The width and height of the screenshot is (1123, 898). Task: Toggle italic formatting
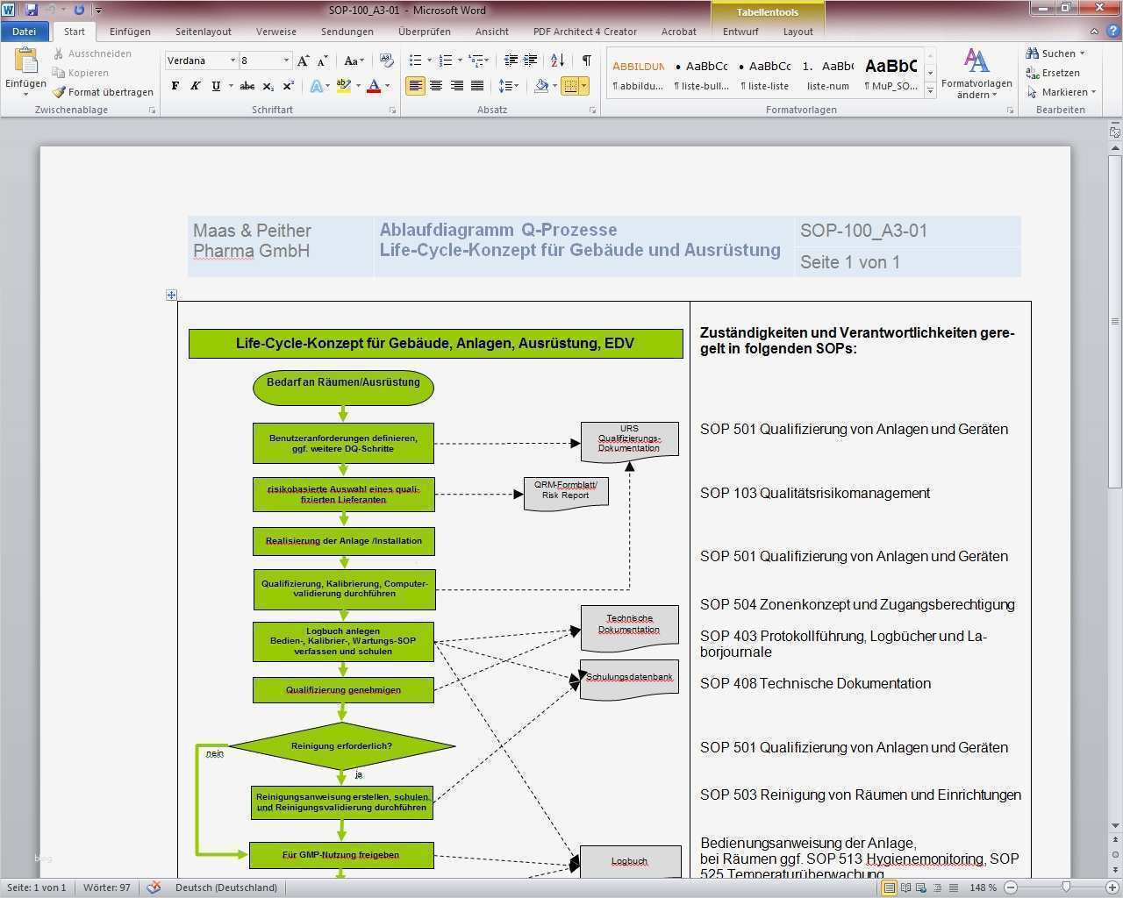[x=195, y=86]
